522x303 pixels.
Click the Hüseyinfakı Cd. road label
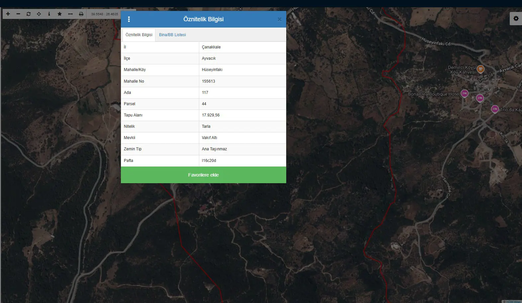(436, 41)
